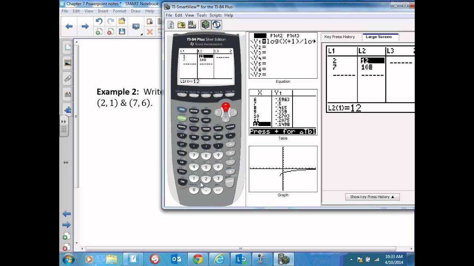This screenshot has width=474, height=266.
Task: Click the next page arrow in SMART Notebook toolbar
Action: (x=85, y=26)
